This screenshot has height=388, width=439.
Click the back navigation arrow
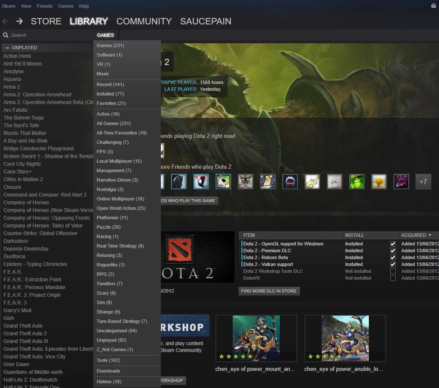[x=6, y=21]
